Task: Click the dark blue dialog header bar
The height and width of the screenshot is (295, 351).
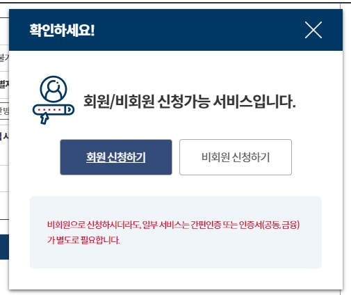Action: coord(176,30)
